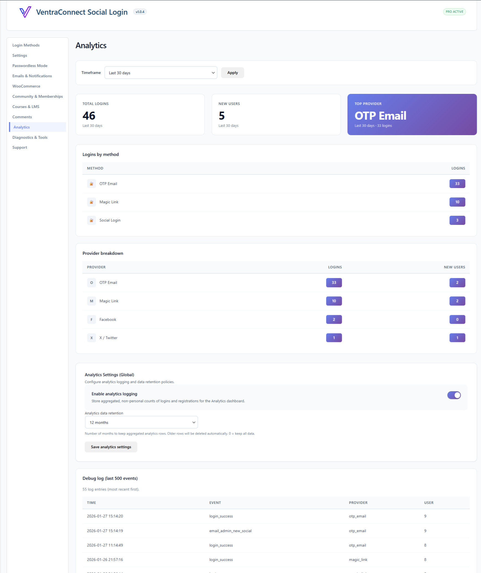
Task: Expand the Last 30 days selector
Action: (161, 73)
